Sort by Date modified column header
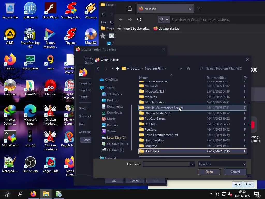 [x=216, y=78]
